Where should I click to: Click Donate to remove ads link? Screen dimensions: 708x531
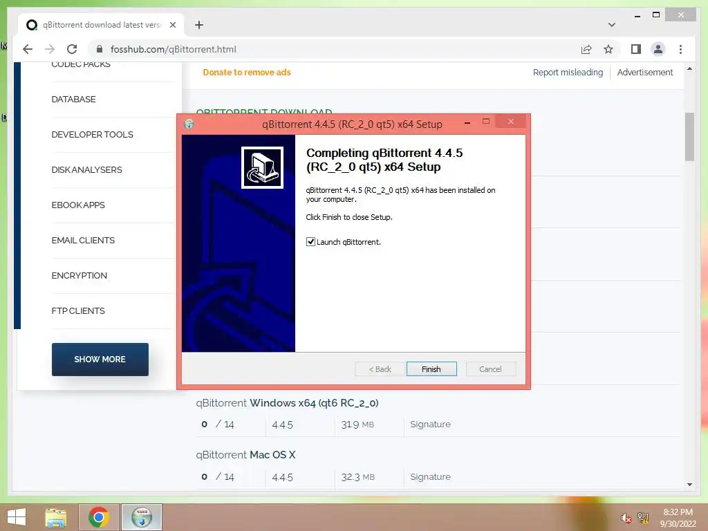[247, 72]
